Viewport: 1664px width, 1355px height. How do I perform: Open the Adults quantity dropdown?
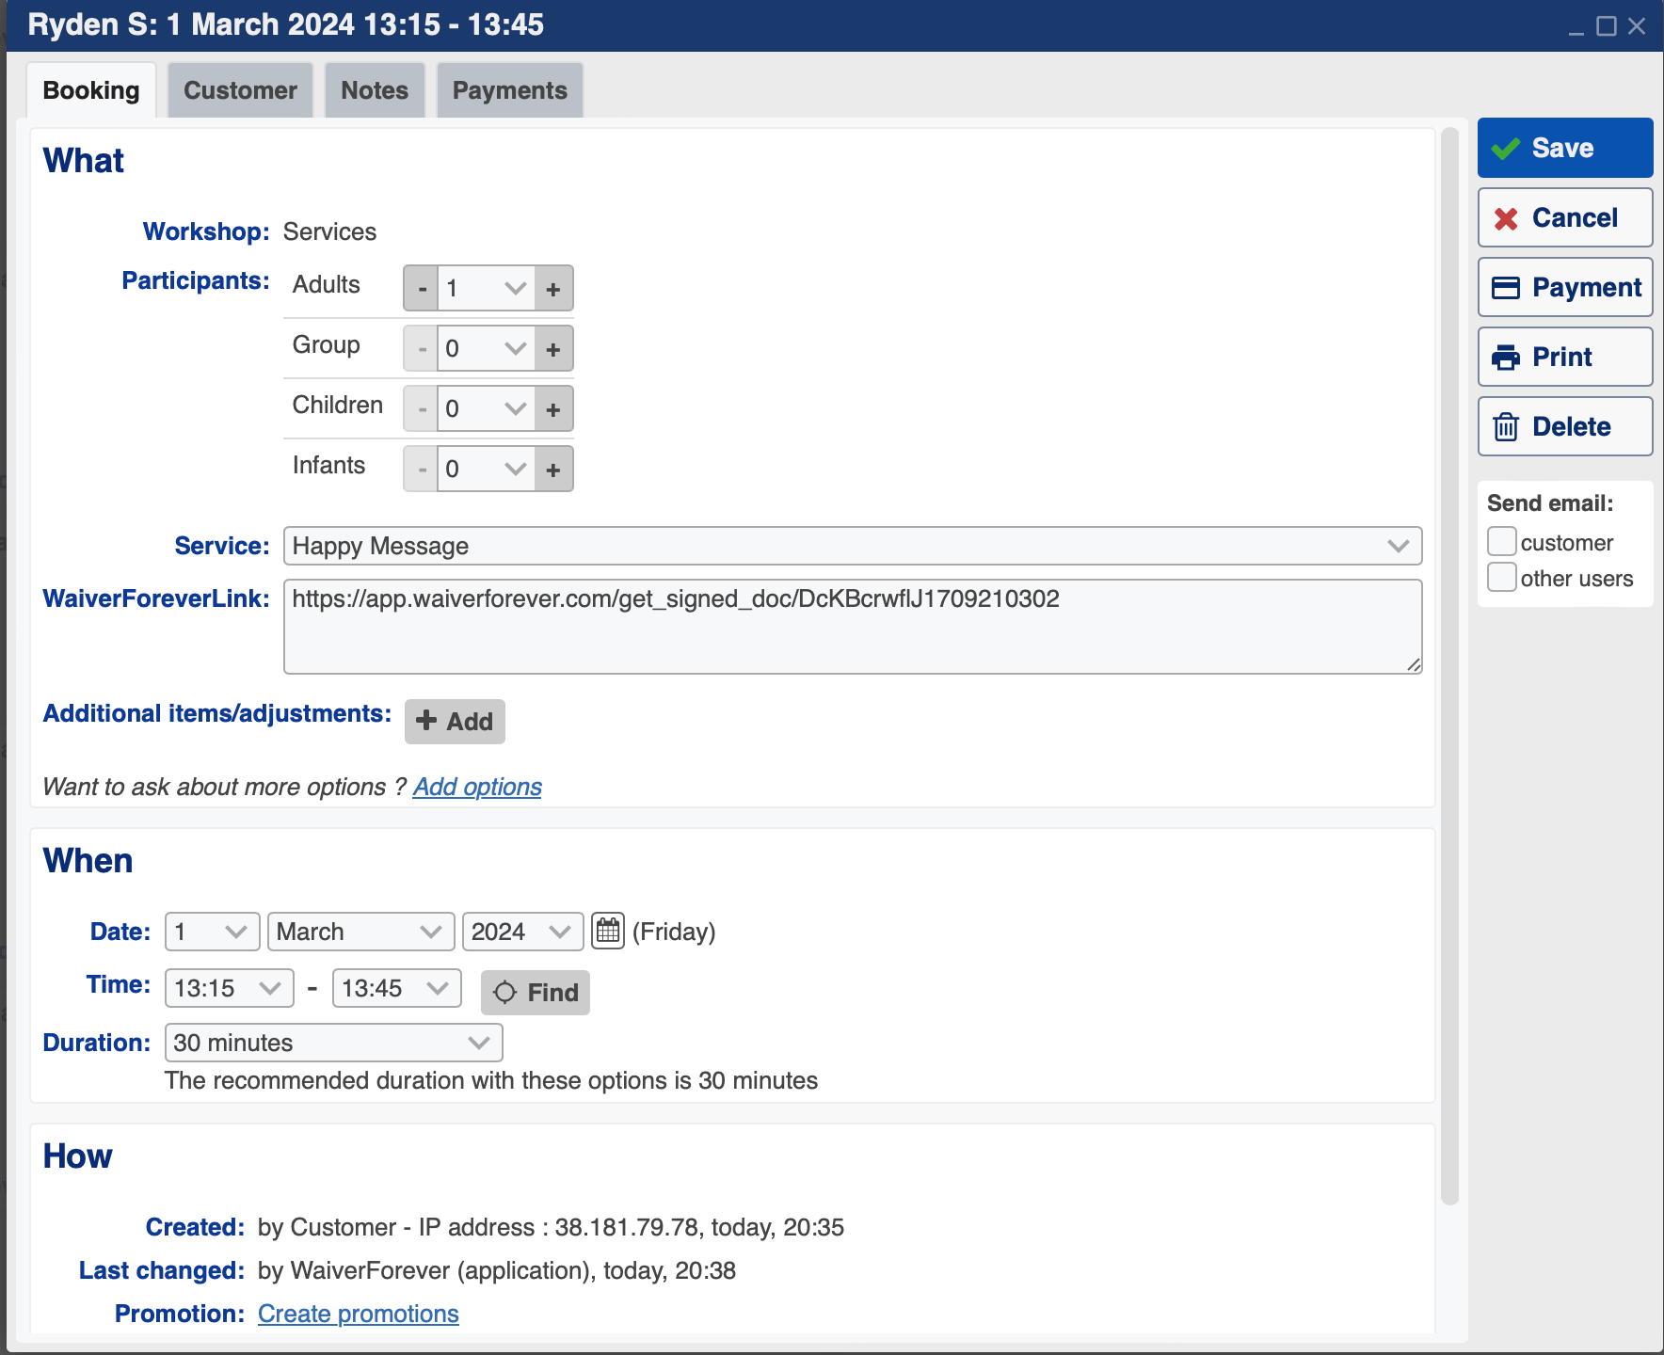tap(487, 289)
